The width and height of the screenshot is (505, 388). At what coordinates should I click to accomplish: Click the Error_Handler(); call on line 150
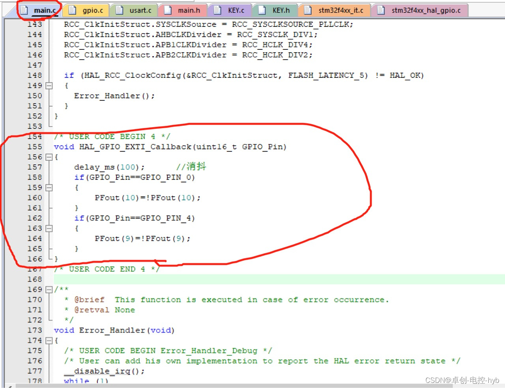114,96
